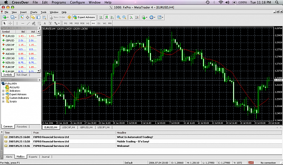The height and width of the screenshot is (165, 283).
Task: Open the Indicators list icon
Action: point(144,17)
